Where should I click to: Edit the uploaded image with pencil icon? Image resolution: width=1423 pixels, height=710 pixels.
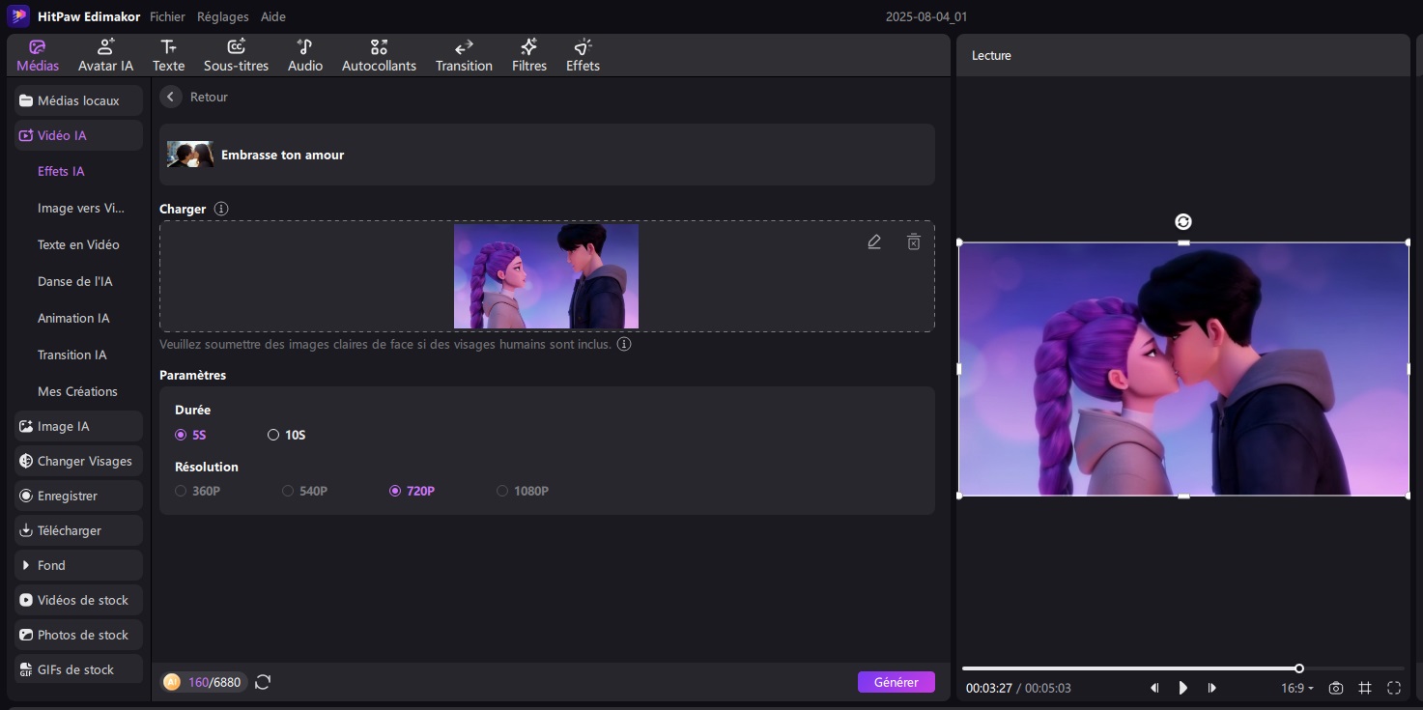(x=874, y=241)
